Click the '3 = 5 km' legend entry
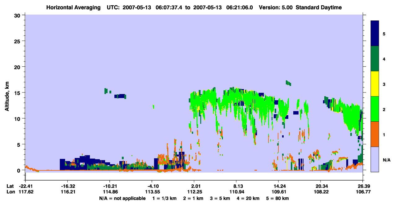This screenshot has width=403, height=207. coord(219,198)
